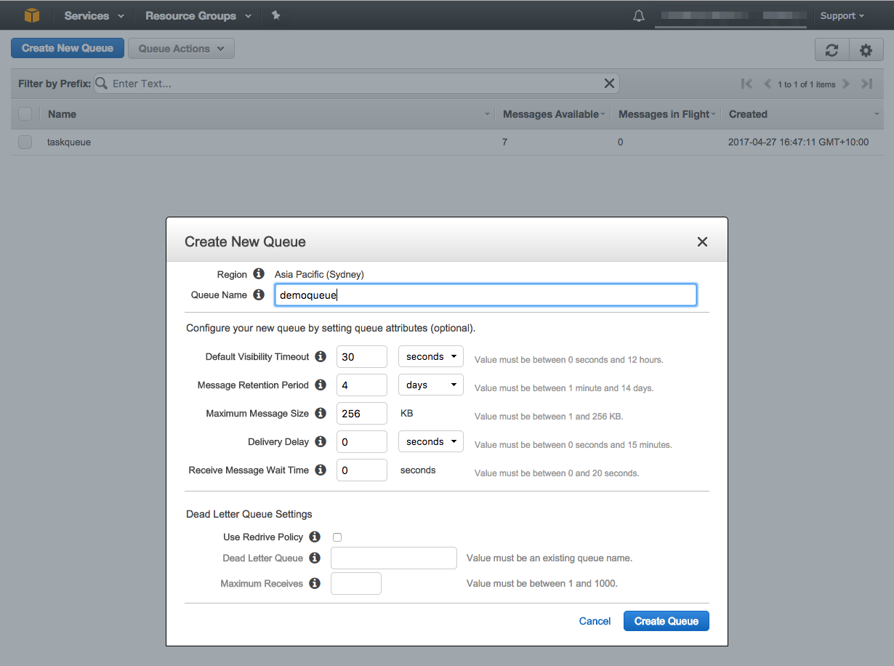Check the taskqueue row checkbox
This screenshot has height=666, width=894.
pos(25,143)
